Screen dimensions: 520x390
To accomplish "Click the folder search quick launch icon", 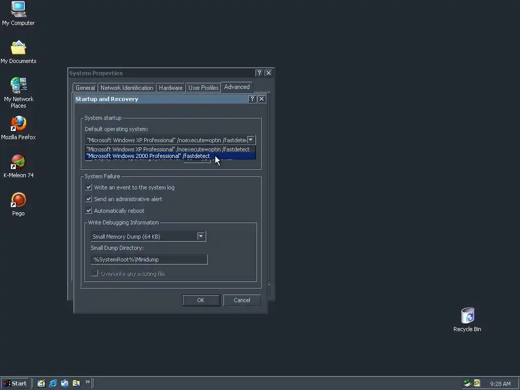I will click(76, 383).
